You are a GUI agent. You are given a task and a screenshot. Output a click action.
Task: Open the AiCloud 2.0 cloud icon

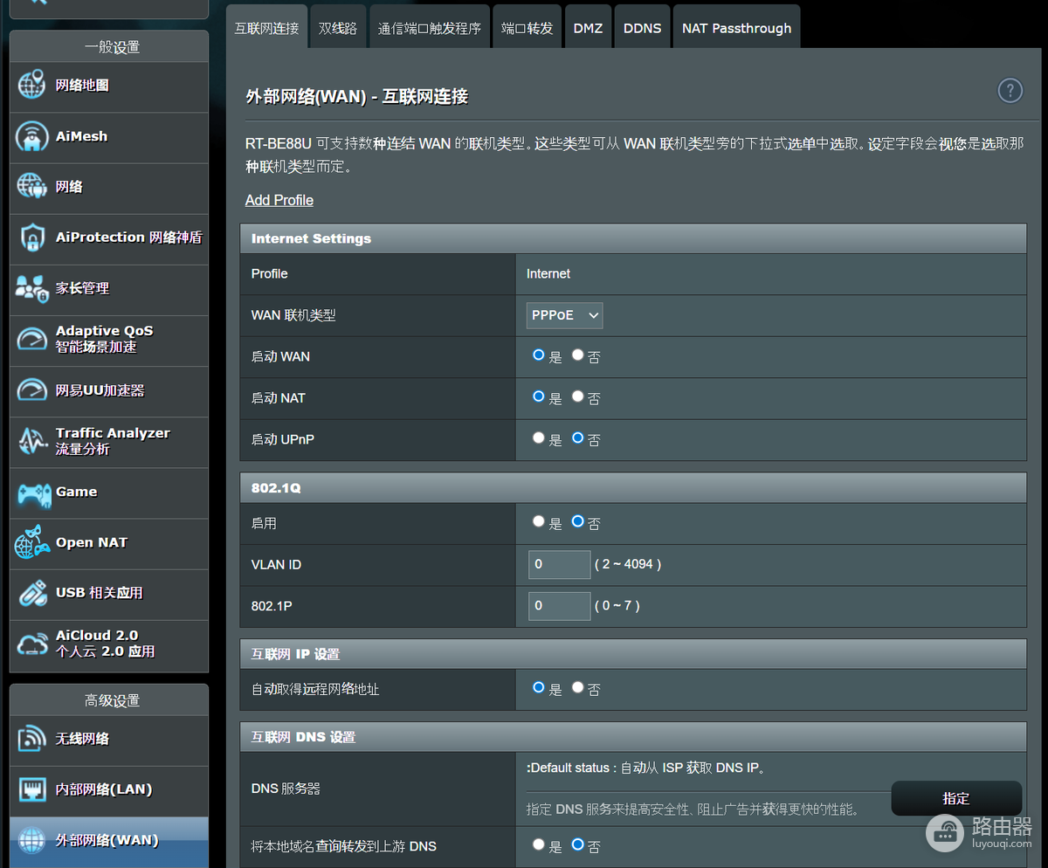[32, 644]
